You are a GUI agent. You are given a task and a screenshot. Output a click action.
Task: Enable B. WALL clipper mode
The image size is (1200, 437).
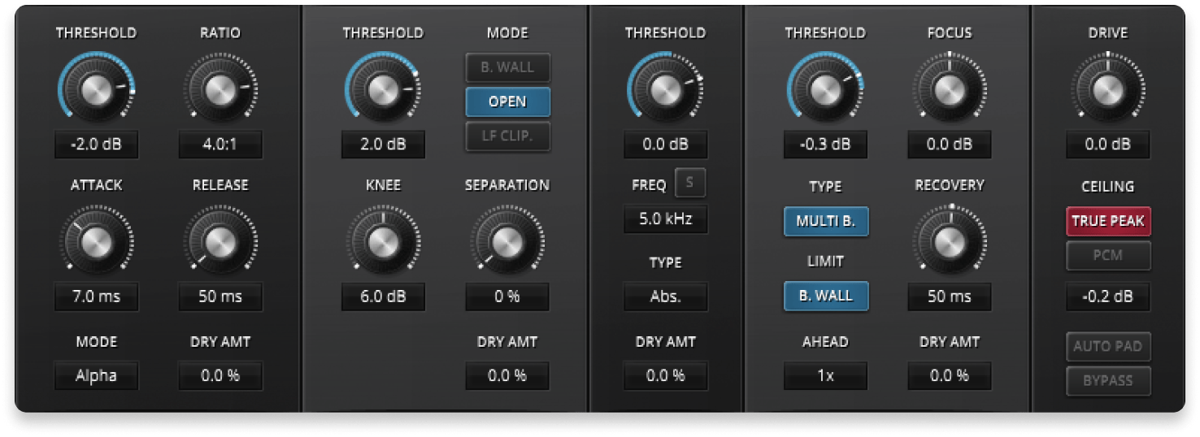point(507,68)
